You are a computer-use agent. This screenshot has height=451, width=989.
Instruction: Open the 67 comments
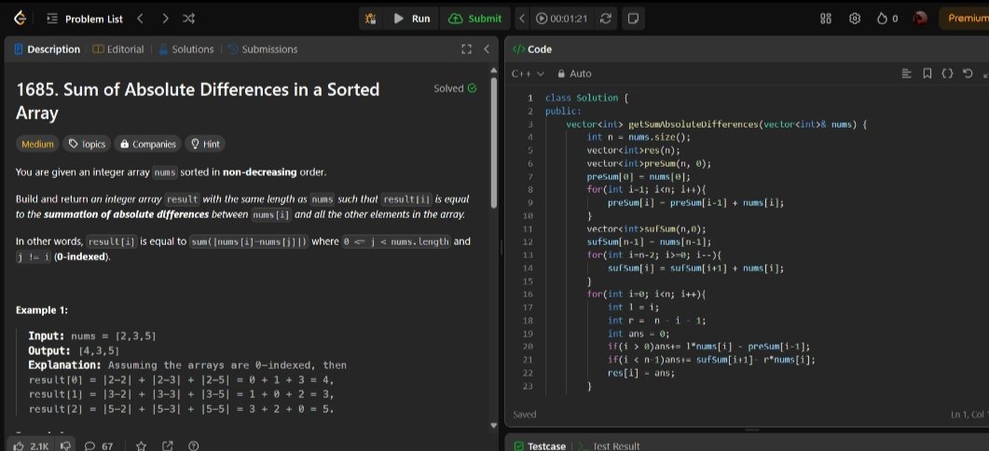(x=99, y=446)
